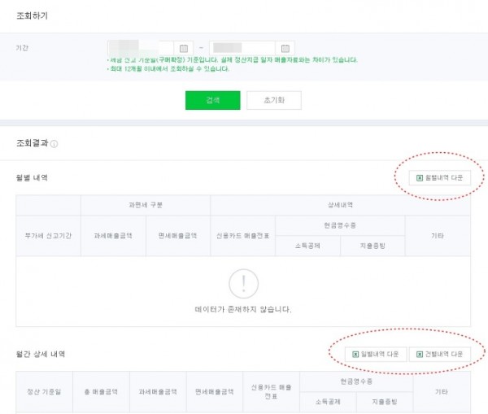Select the 상세내역 group header in the monthly table
The height and width of the screenshot is (414, 488).
340,205
